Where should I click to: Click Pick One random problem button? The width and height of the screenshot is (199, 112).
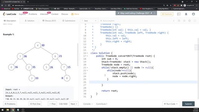tap(35, 104)
